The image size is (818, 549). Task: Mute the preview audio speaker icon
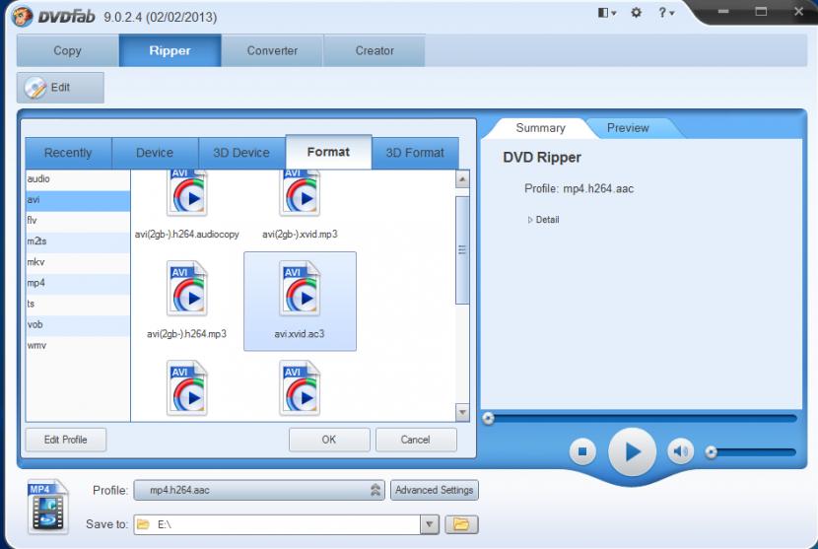(680, 450)
